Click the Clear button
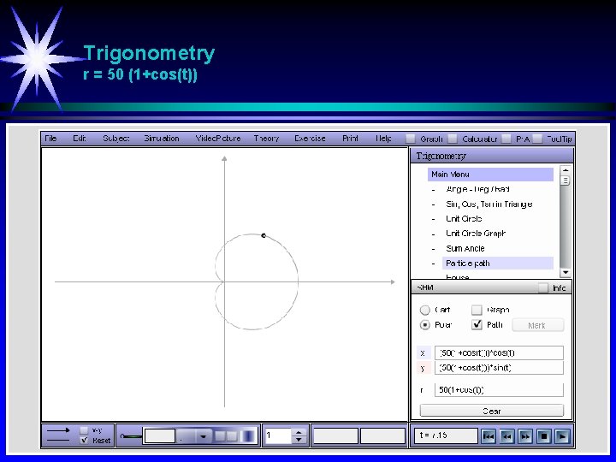 491,411
